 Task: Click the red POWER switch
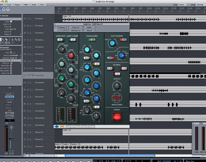click(x=117, y=117)
